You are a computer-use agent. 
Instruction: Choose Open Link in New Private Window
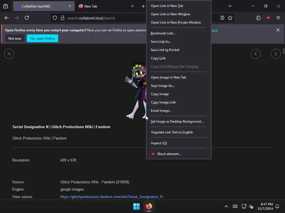tap(179, 22)
